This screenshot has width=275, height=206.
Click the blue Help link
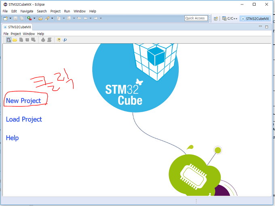point(12,138)
